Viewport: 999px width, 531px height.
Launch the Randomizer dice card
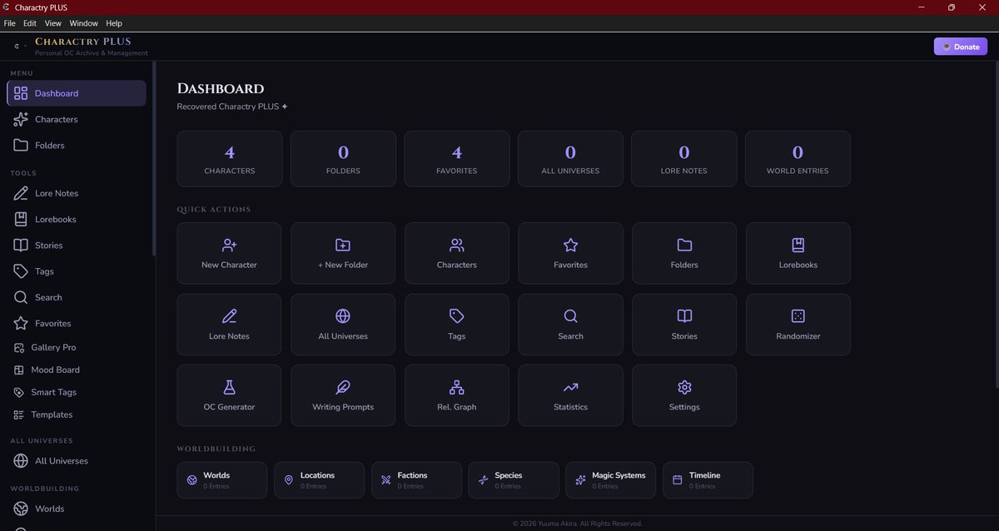[x=798, y=325]
